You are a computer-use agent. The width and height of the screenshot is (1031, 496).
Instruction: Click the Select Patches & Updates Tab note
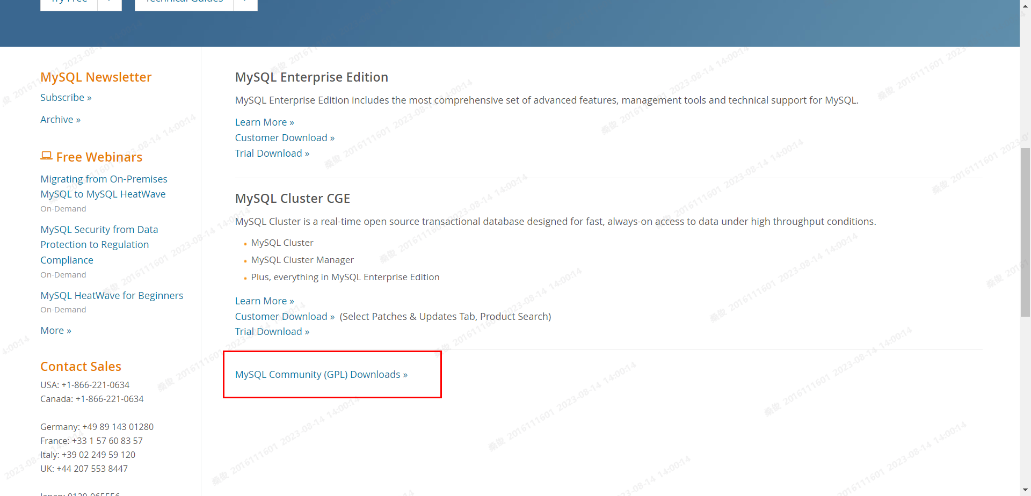[445, 317]
